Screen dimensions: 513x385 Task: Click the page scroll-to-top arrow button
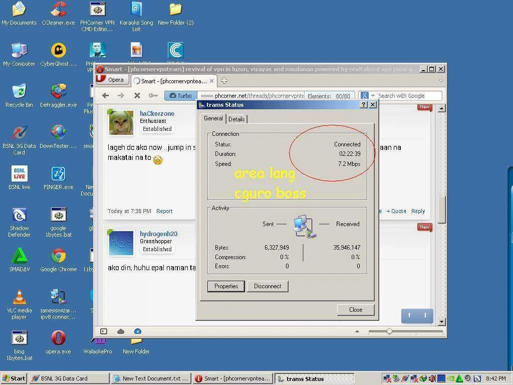click(409, 316)
